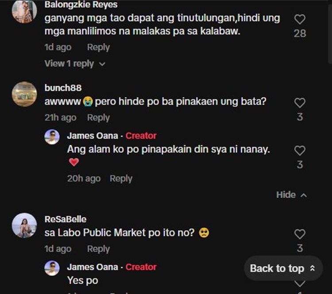Open the ReSaBelle username link
The image size is (332, 294).
coord(66,219)
